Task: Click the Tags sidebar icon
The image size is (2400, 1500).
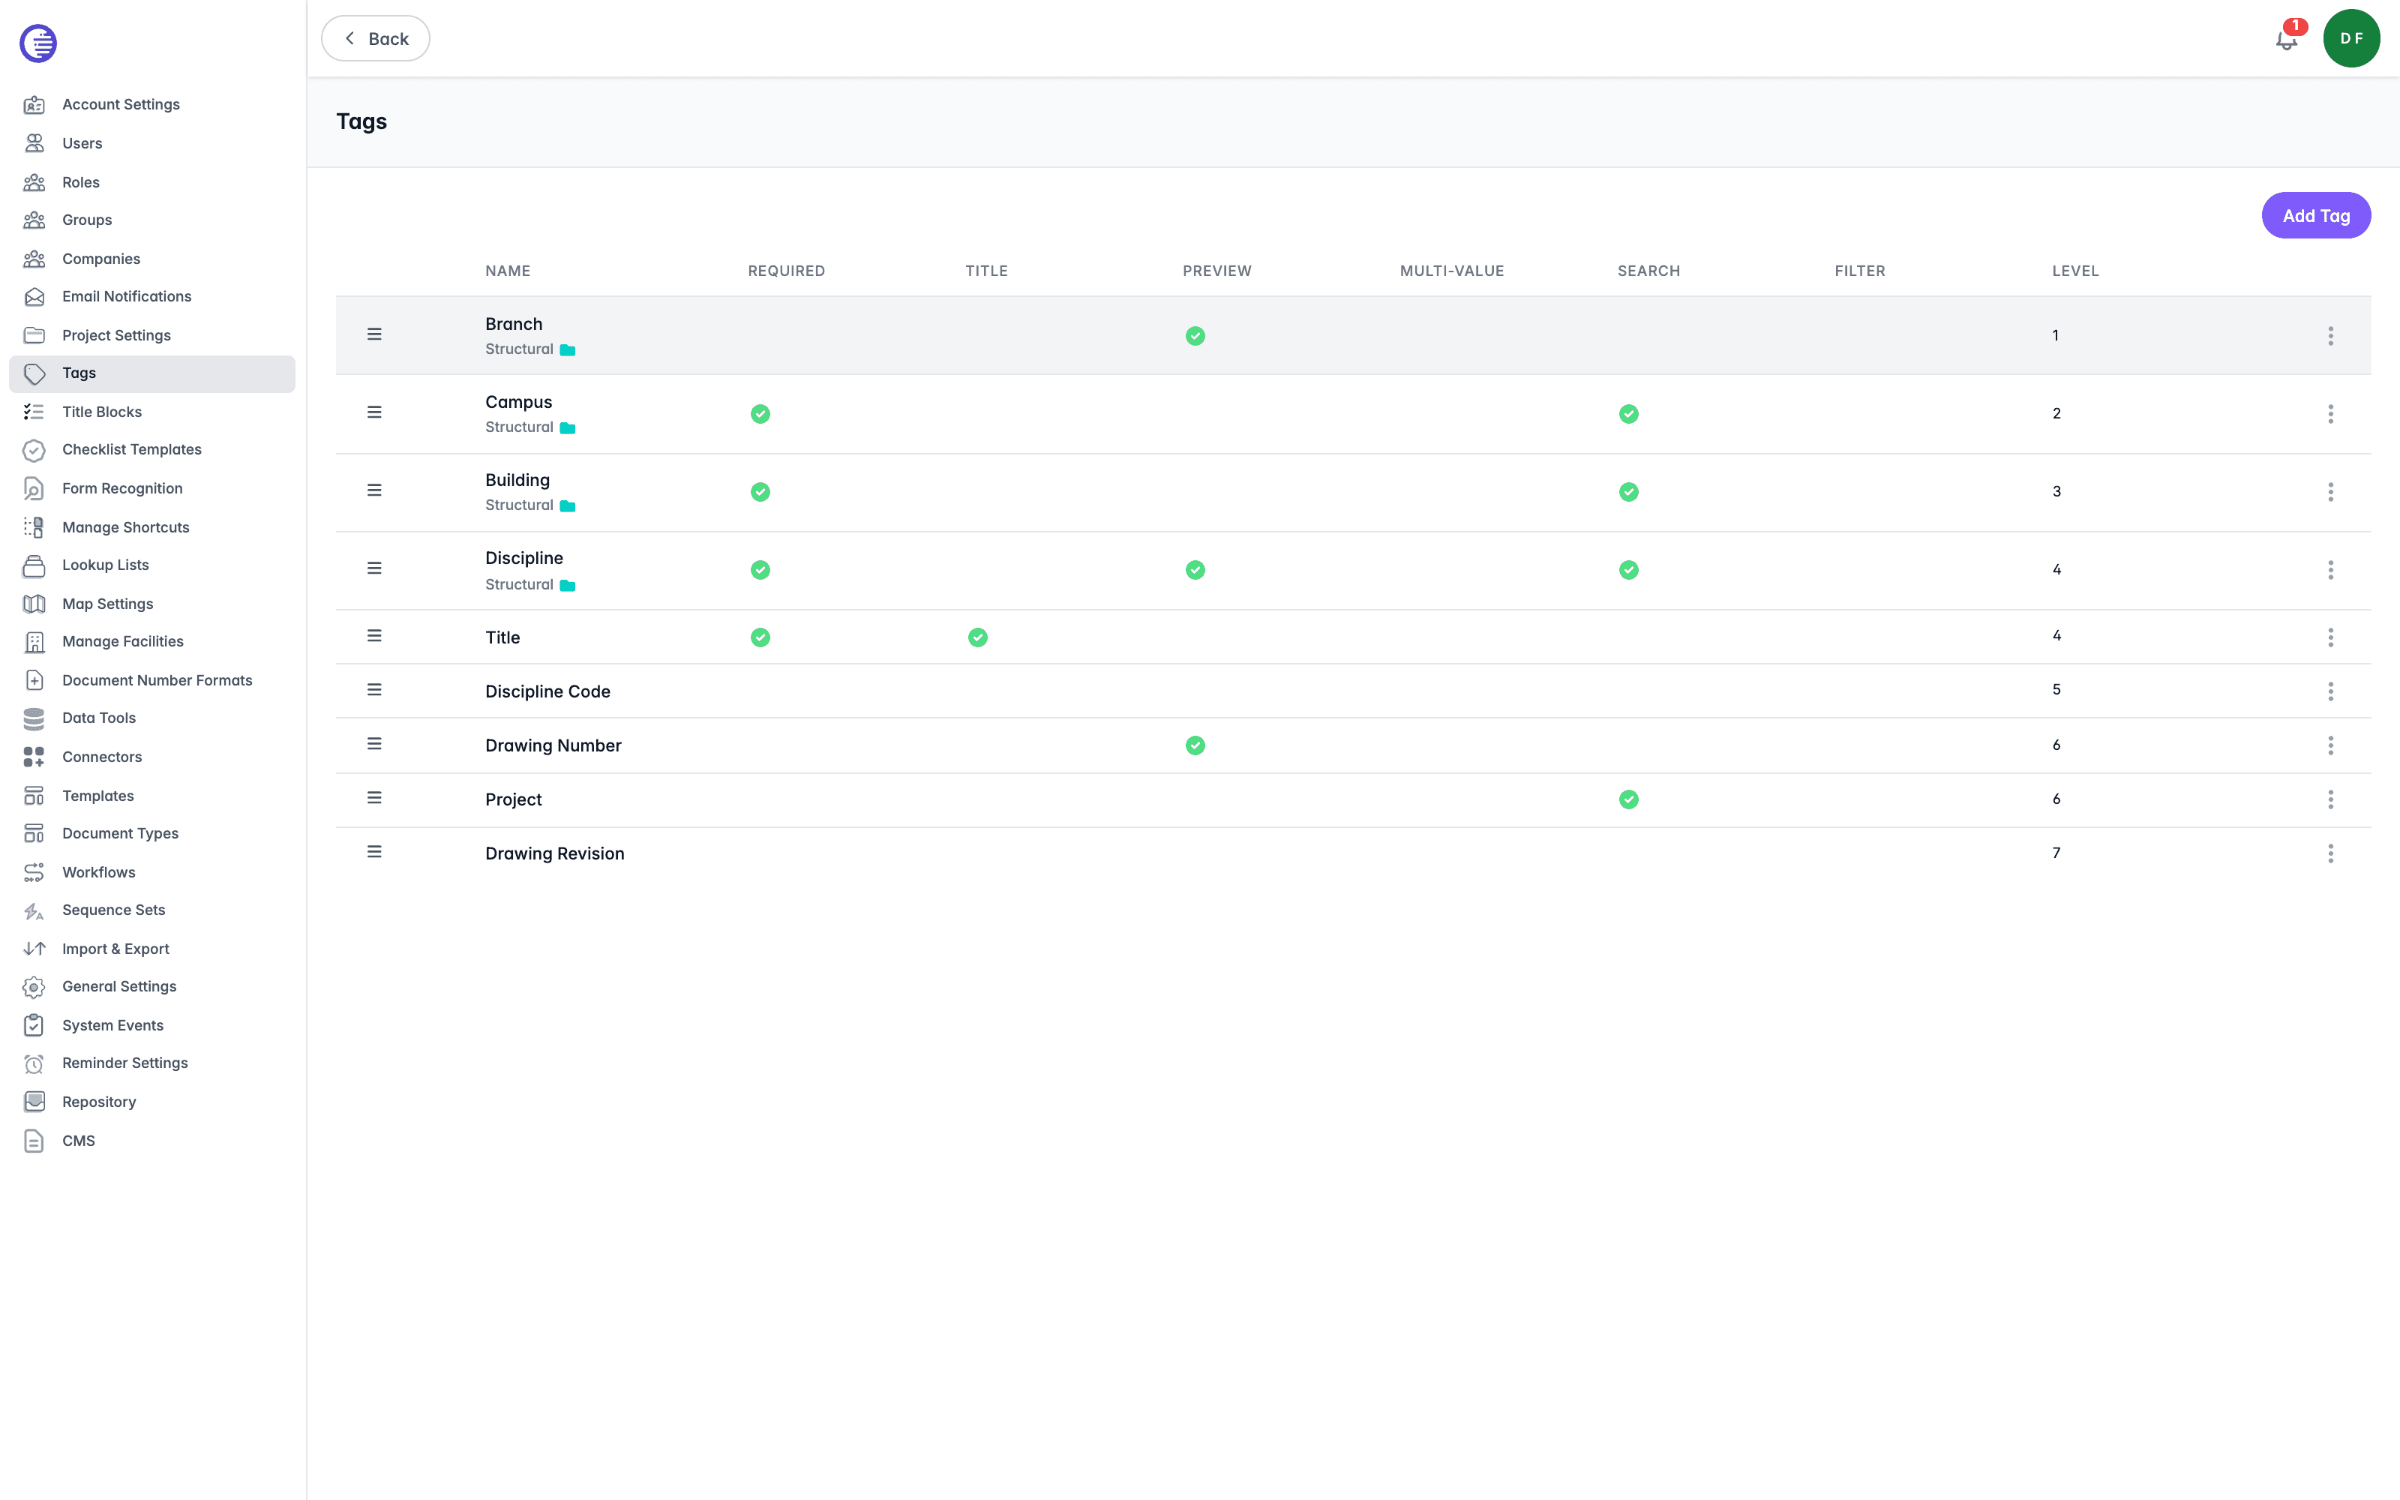Action: (34, 374)
